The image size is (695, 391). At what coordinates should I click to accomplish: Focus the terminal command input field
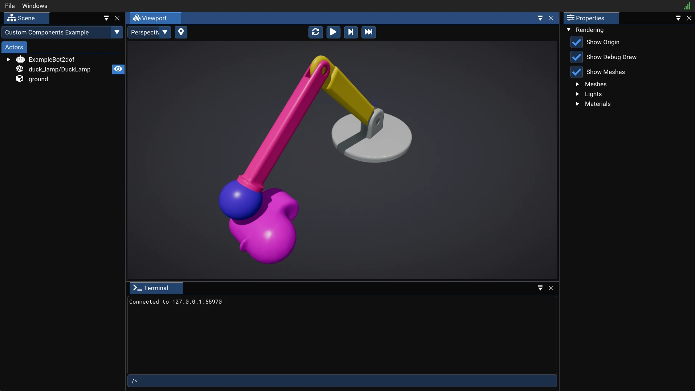tap(342, 381)
